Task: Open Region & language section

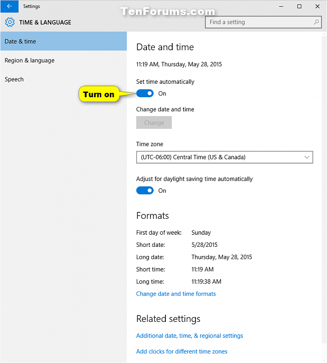Action: click(x=64, y=60)
